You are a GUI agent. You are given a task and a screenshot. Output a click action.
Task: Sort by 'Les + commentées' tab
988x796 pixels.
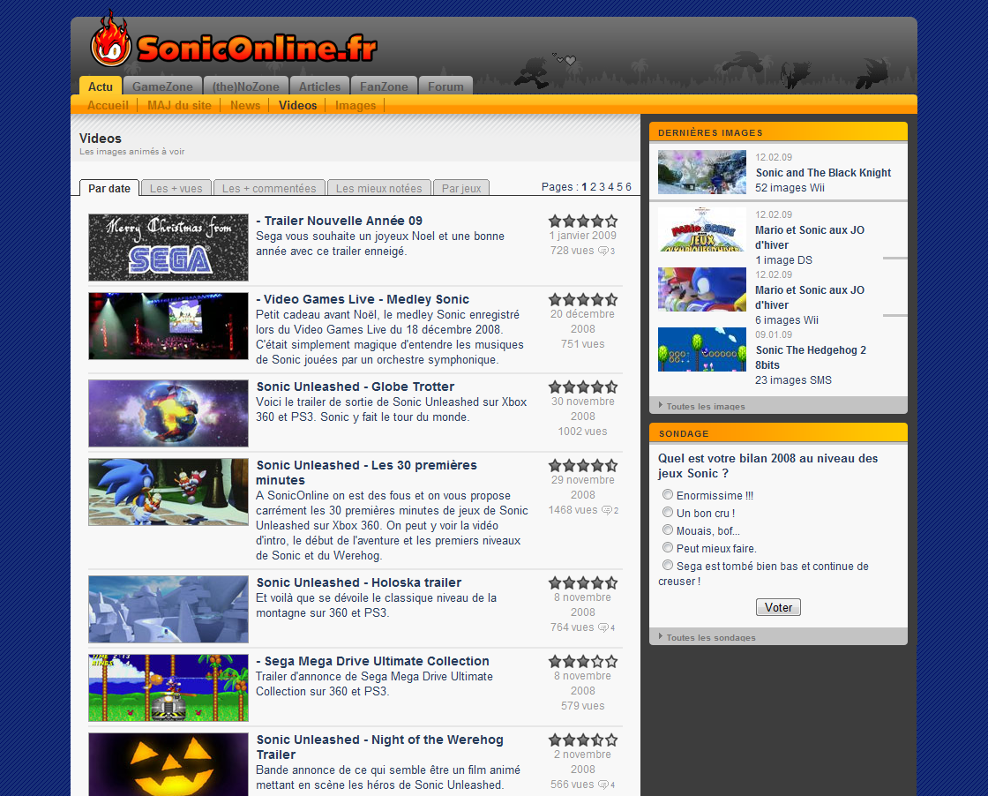pos(269,188)
